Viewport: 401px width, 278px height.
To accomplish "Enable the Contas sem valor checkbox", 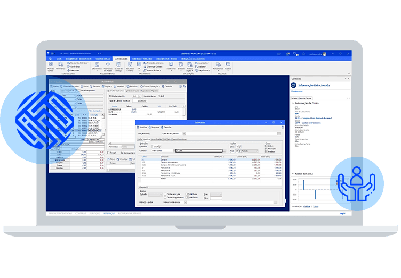I will [x=165, y=194].
